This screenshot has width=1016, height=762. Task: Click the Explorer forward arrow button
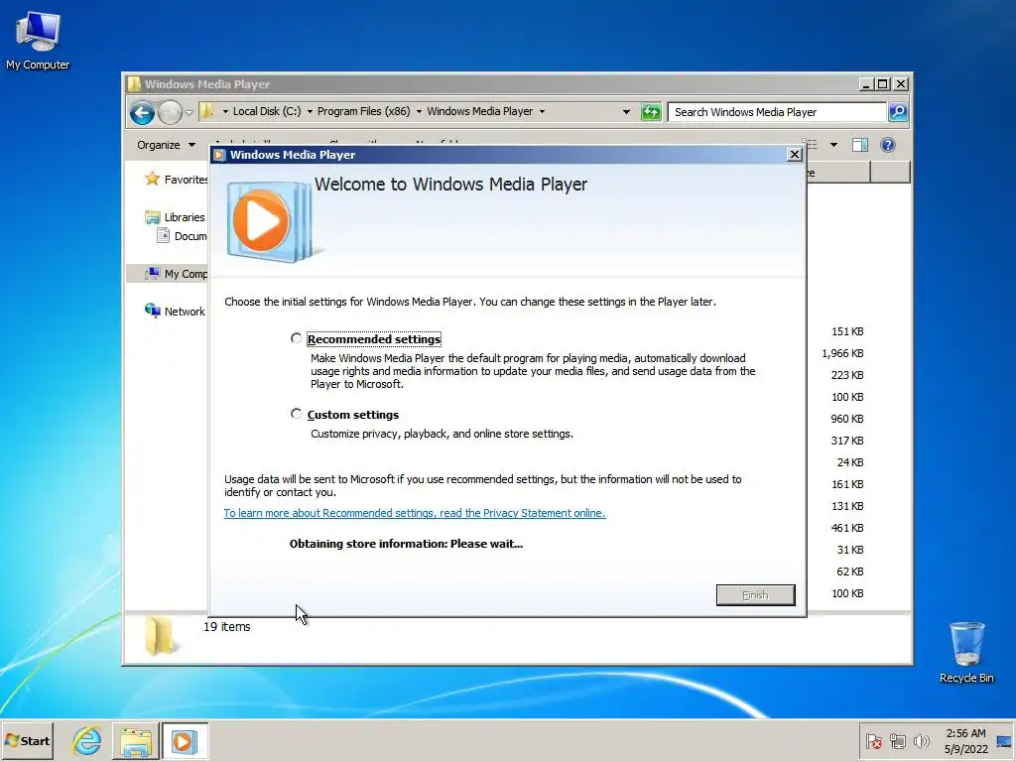click(x=170, y=112)
